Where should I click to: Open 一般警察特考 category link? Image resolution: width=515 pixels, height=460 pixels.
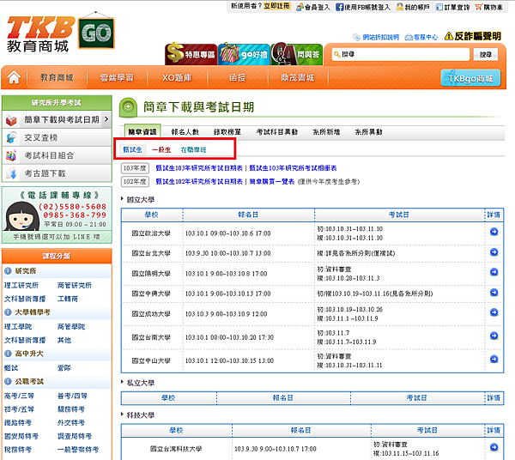tap(78, 450)
